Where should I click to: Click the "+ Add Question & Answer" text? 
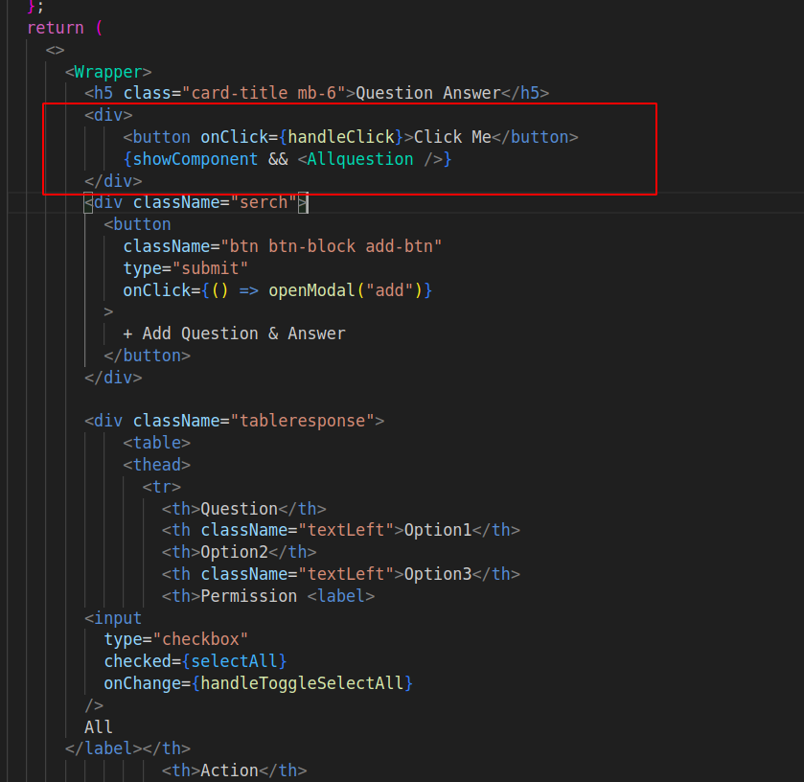click(234, 333)
